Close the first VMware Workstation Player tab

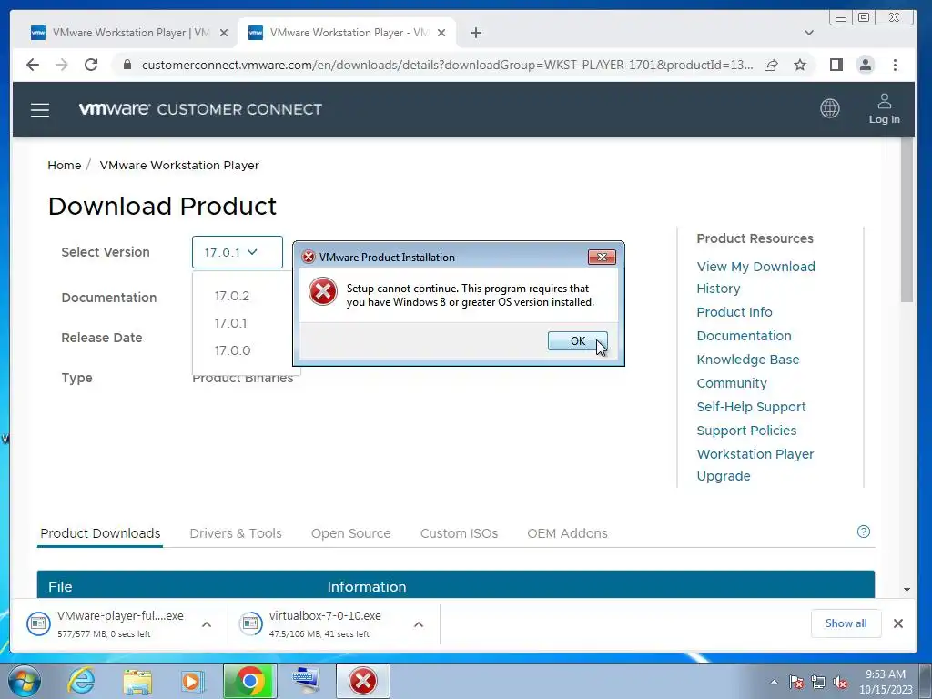pos(224,33)
